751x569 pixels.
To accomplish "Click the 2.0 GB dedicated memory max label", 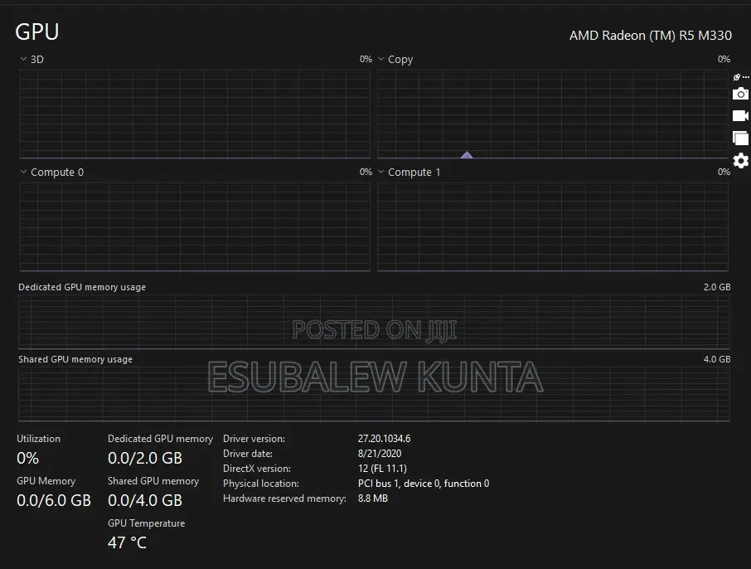I will tap(716, 287).
